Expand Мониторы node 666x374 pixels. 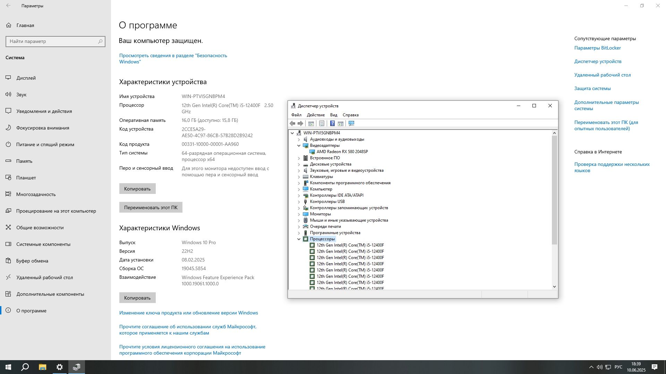(299, 214)
